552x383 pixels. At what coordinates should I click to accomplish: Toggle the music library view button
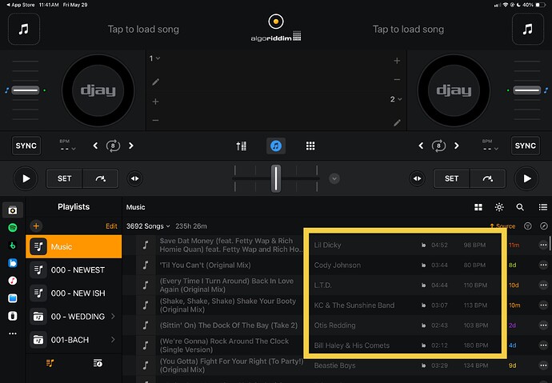point(276,146)
